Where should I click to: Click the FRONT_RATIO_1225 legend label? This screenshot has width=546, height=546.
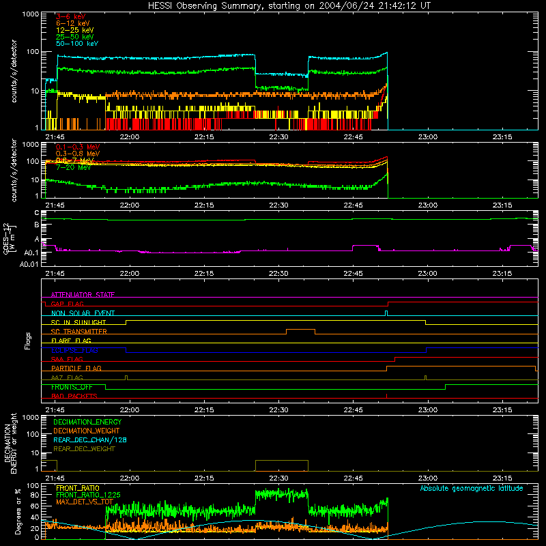(x=88, y=495)
